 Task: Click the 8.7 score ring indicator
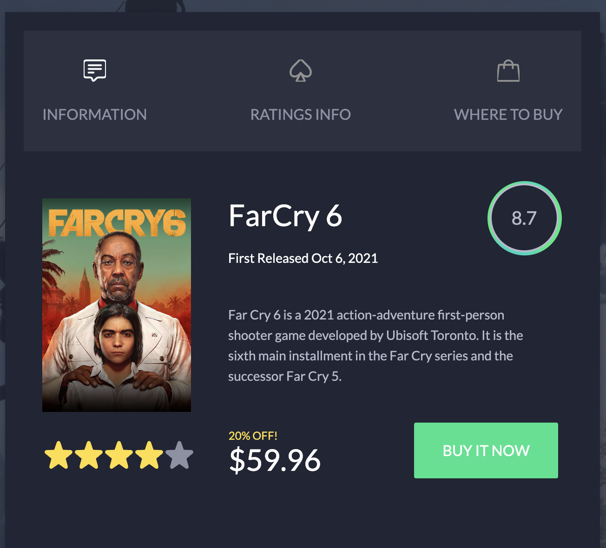pos(524,218)
